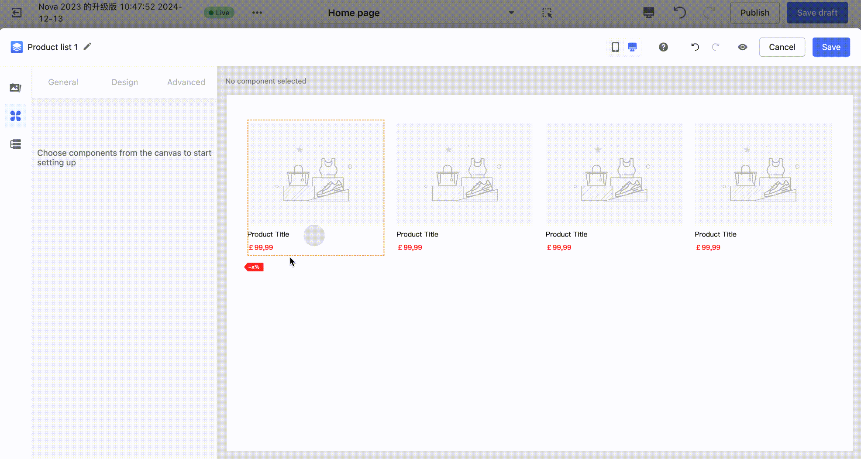Switch to the Design tab
This screenshot has width=861, height=459.
124,82
